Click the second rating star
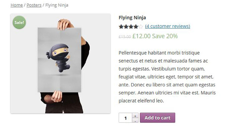 pos(126,26)
